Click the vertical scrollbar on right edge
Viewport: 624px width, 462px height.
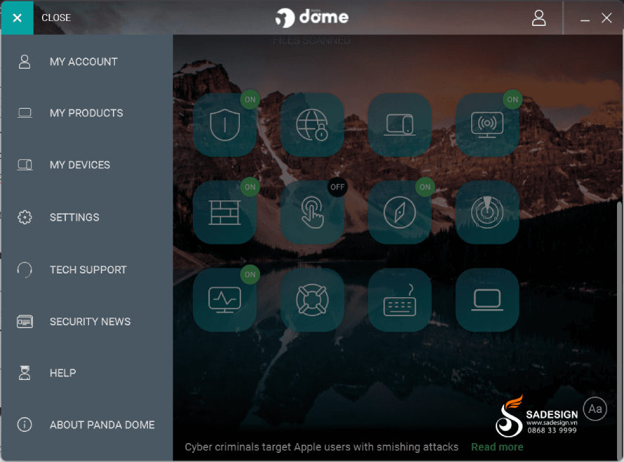[620, 330]
